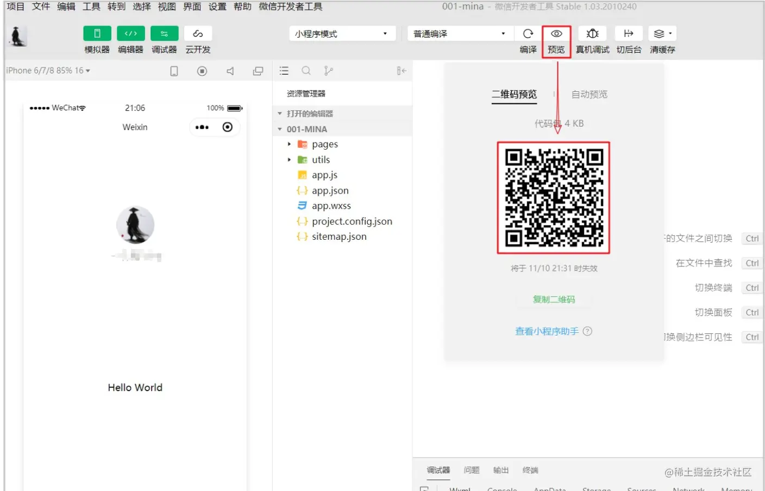Open cloud development (云开发) icon
The height and width of the screenshot is (491, 765).
[198, 34]
